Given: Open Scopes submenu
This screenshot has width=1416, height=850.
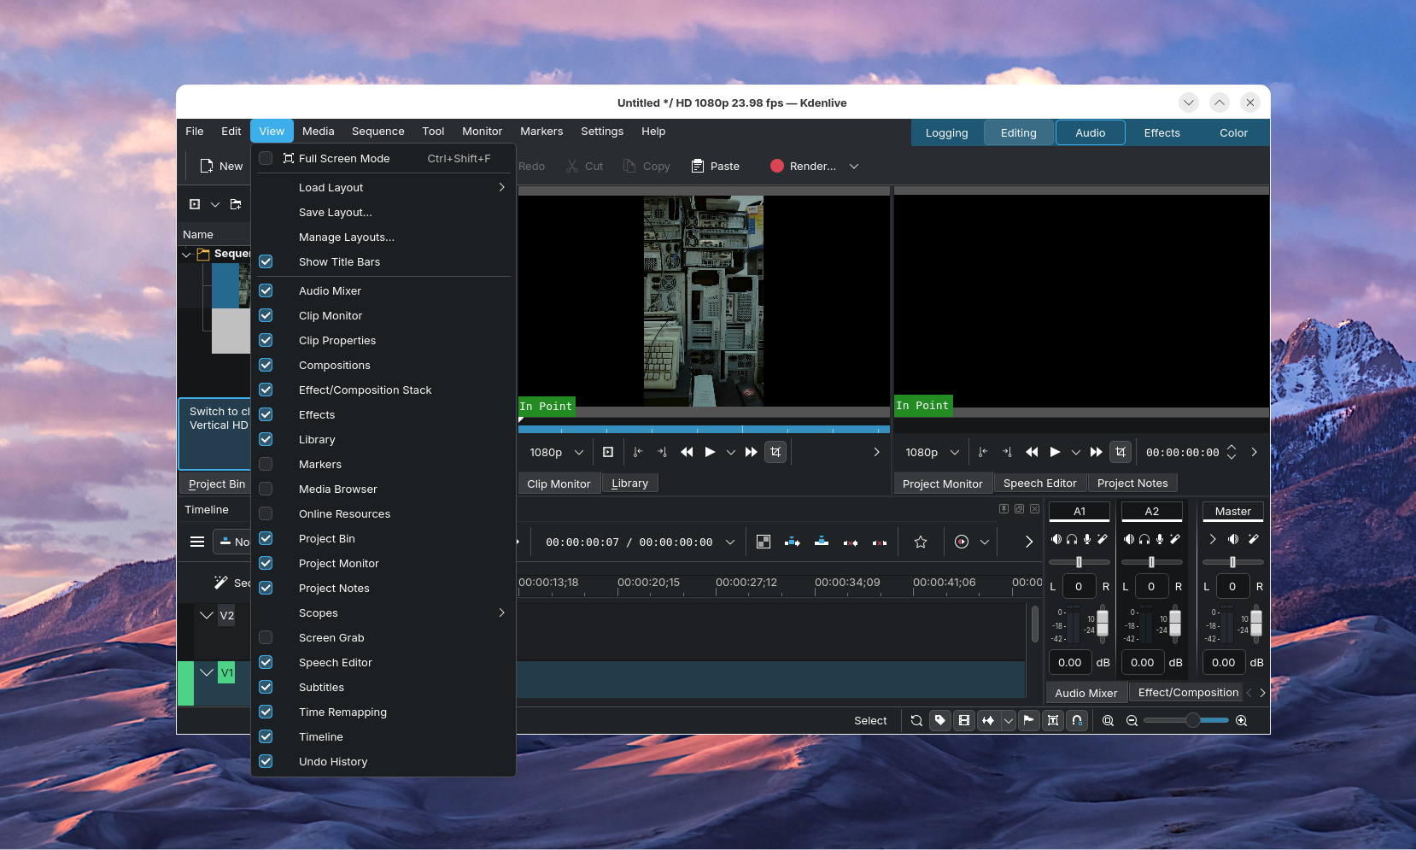Looking at the screenshot, I should 383,613.
